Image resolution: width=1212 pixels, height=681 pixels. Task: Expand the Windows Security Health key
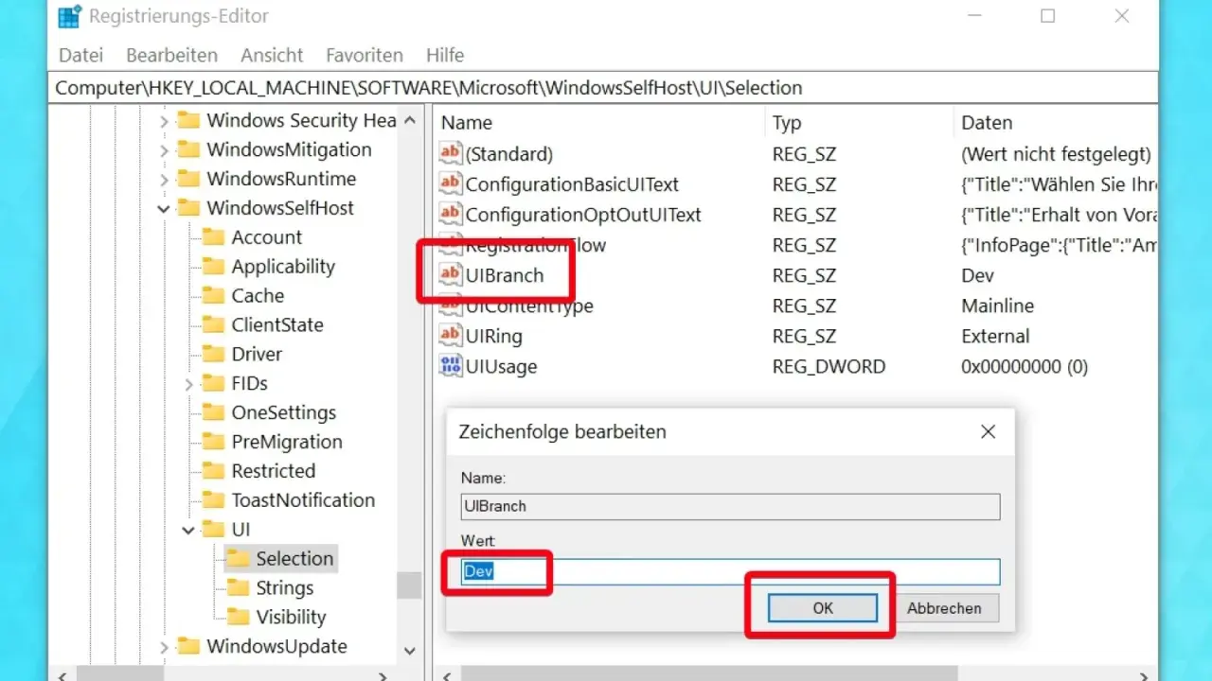[164, 121]
